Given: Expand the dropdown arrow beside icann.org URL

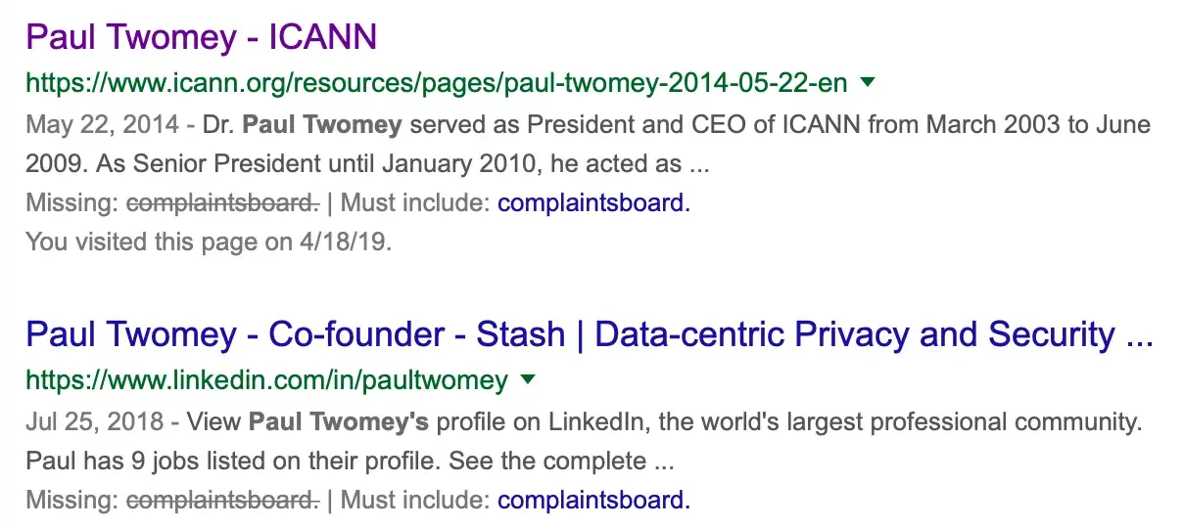Looking at the screenshot, I should [867, 83].
